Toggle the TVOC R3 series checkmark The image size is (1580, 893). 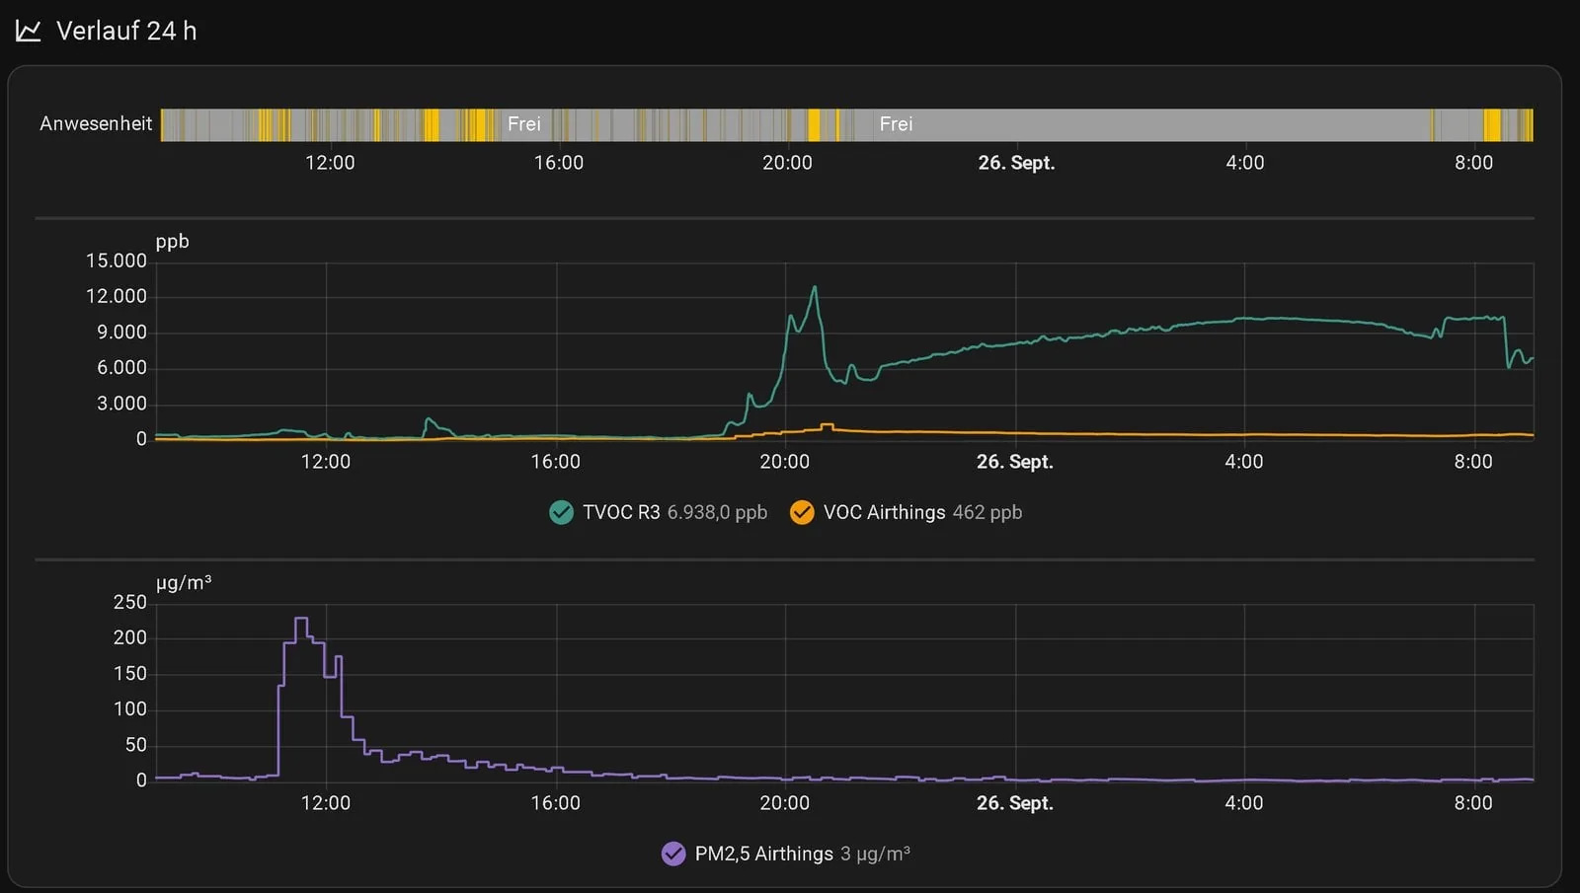click(561, 512)
